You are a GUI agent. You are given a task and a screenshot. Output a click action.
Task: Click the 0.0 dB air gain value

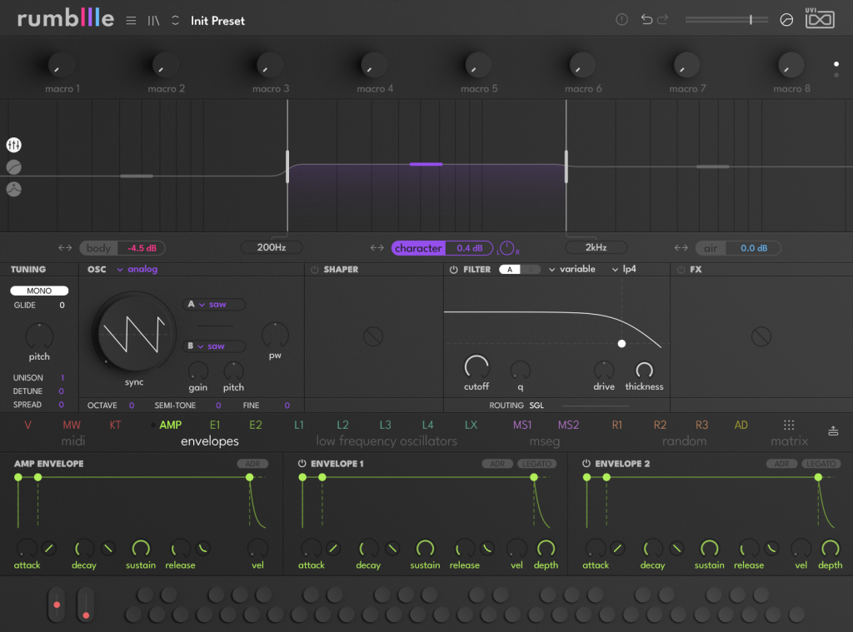(753, 248)
